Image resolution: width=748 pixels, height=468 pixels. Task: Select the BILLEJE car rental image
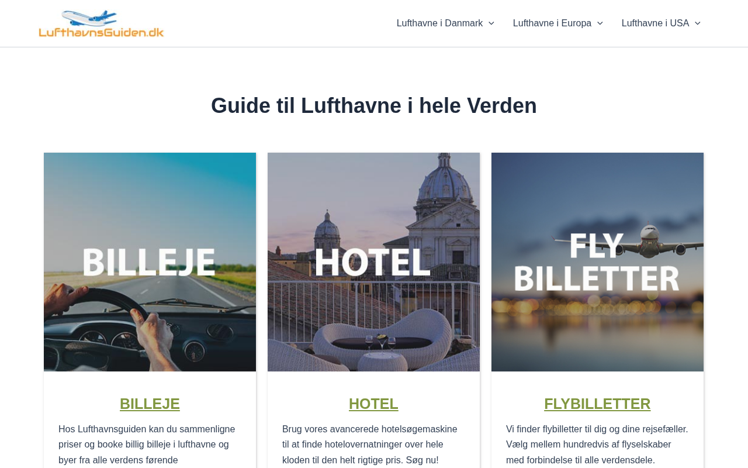pos(150,262)
